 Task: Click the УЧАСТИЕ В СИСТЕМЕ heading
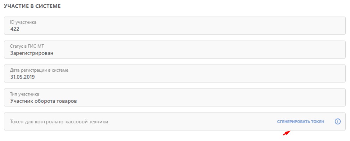coord(32,6)
